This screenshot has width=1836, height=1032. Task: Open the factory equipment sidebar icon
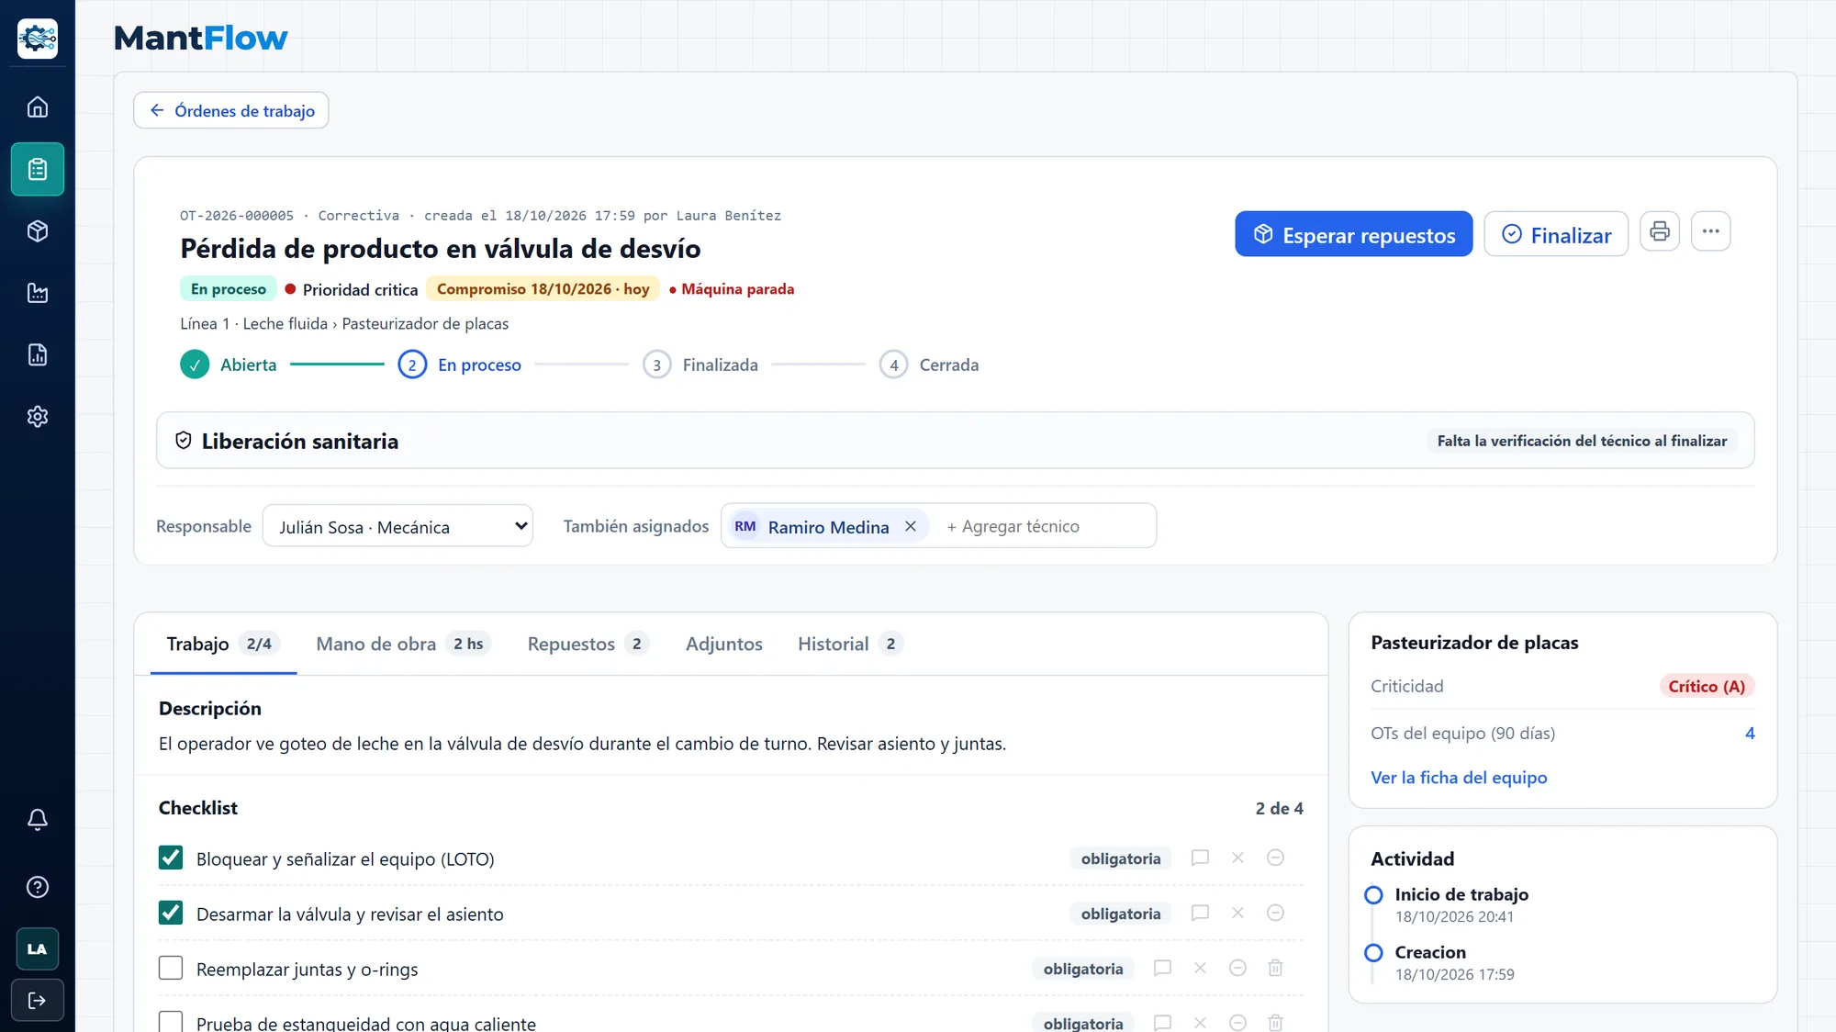click(38, 293)
